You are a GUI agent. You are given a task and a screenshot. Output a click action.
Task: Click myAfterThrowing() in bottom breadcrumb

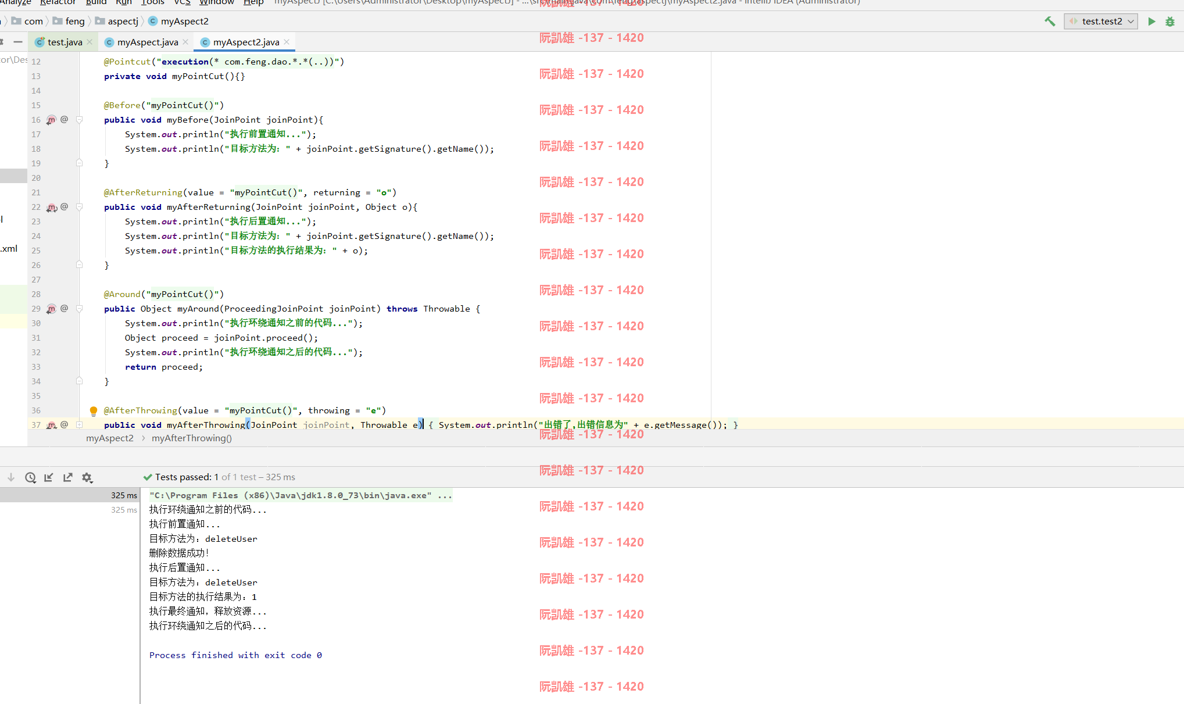coord(192,438)
